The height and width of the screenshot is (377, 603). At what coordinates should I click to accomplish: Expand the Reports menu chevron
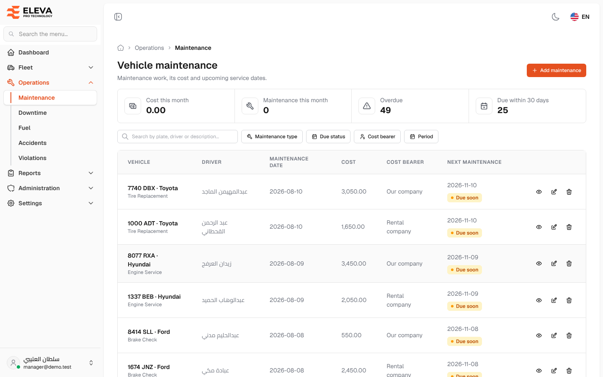point(91,173)
